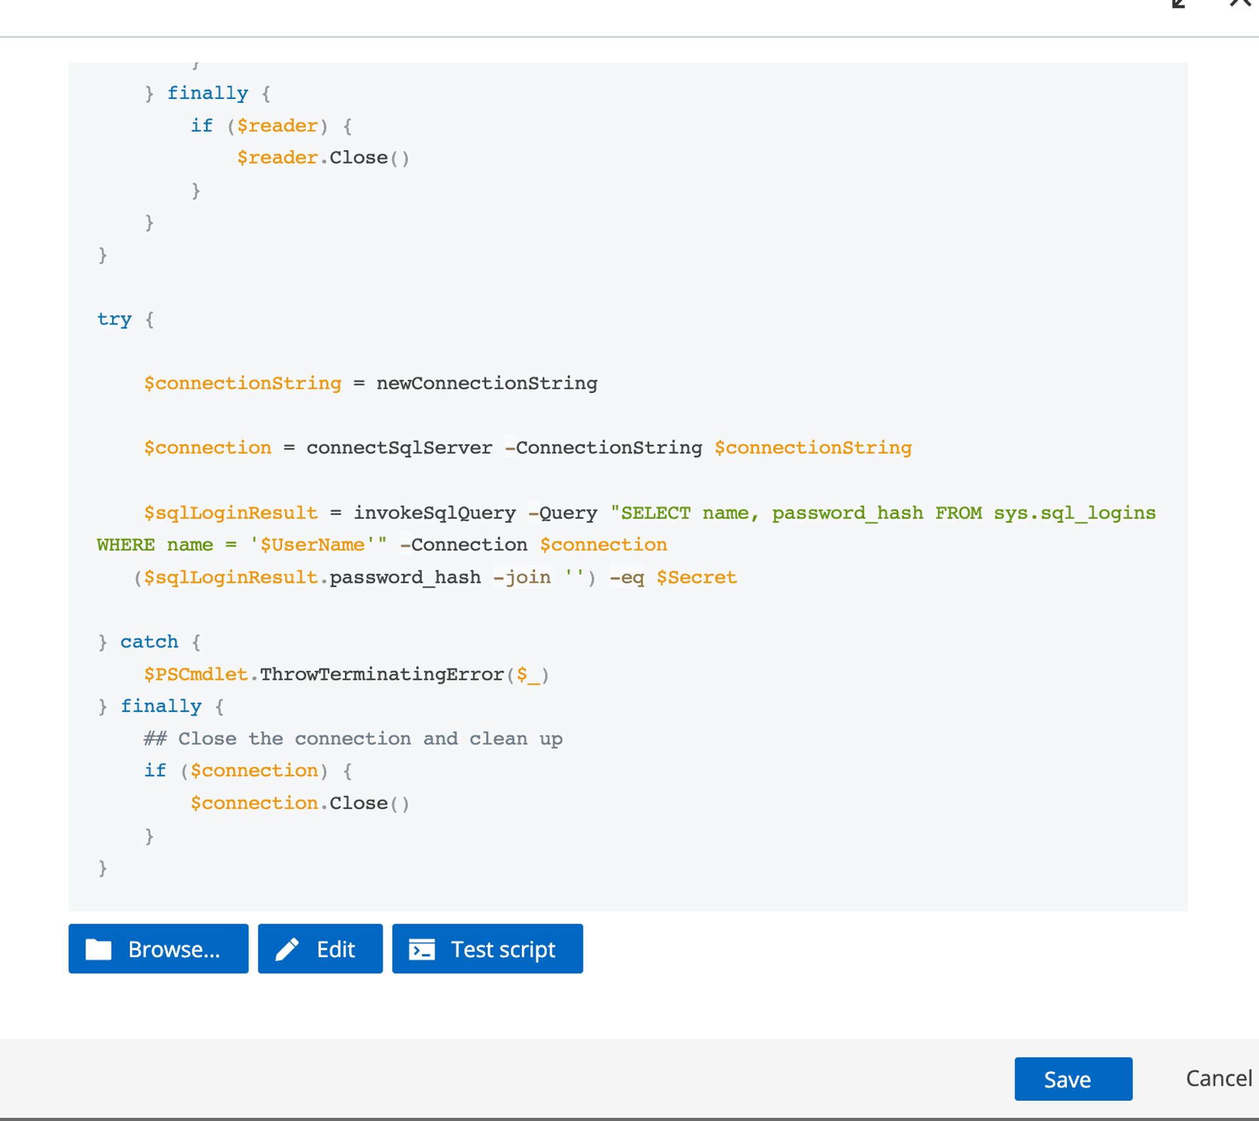
Task: Save the script changes
Action: pyautogui.click(x=1073, y=1079)
